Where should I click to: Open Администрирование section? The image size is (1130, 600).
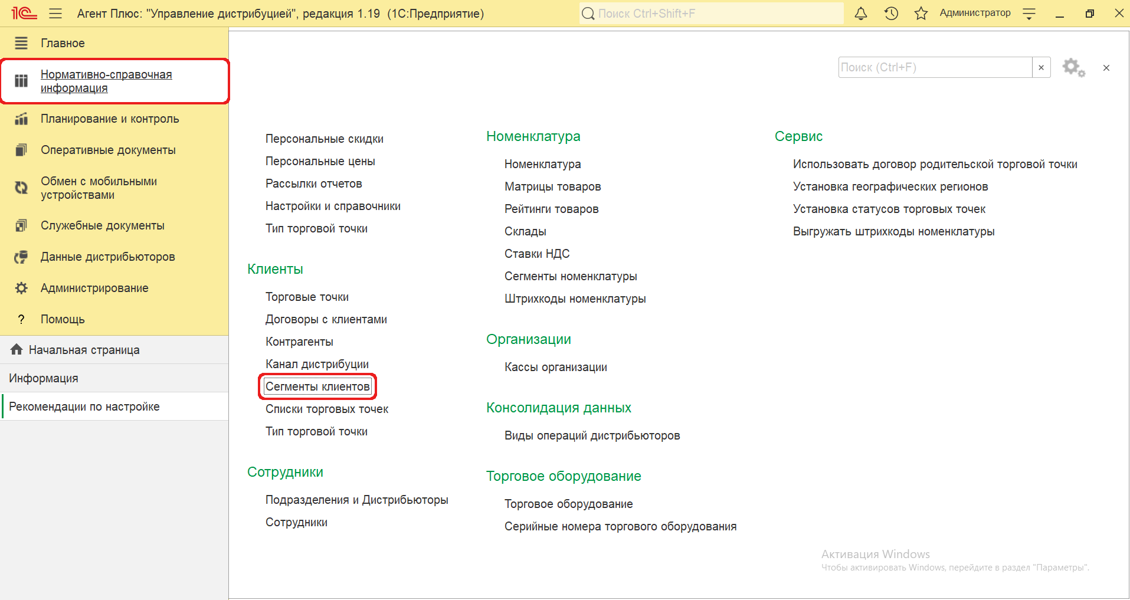(x=94, y=288)
